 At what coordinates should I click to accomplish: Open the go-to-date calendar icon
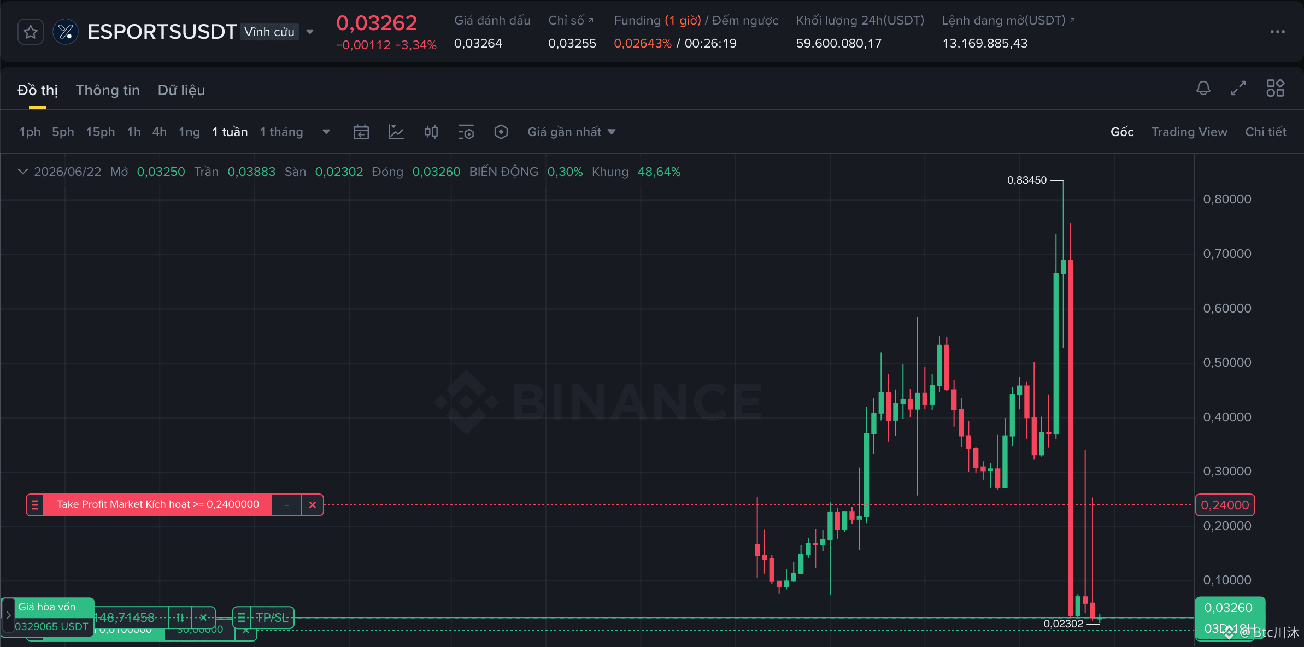tap(361, 132)
